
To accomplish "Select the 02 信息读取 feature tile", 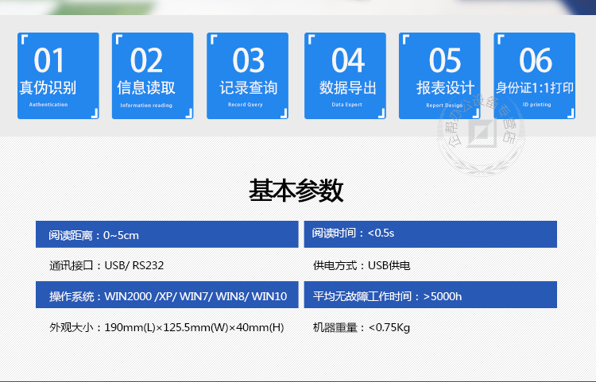I will pyautogui.click(x=153, y=75).
